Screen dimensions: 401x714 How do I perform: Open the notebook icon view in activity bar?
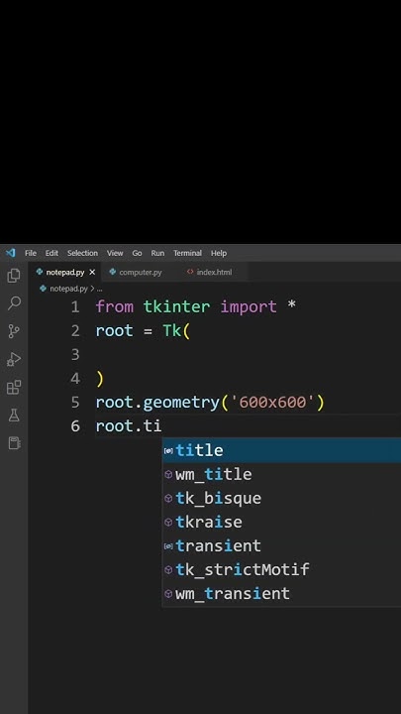[x=14, y=442]
